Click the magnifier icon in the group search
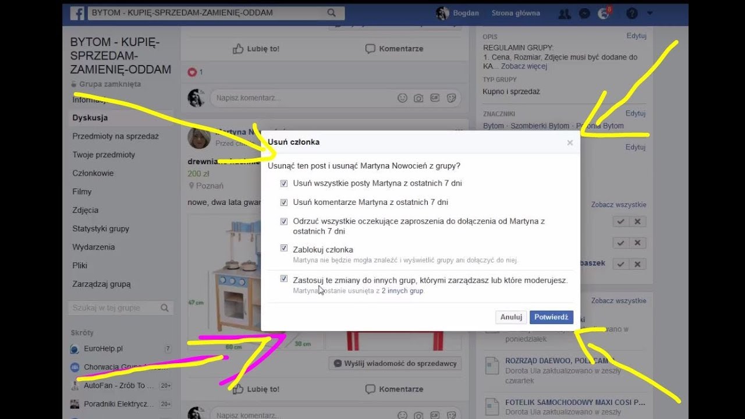The width and height of the screenshot is (745, 419). pos(165,308)
